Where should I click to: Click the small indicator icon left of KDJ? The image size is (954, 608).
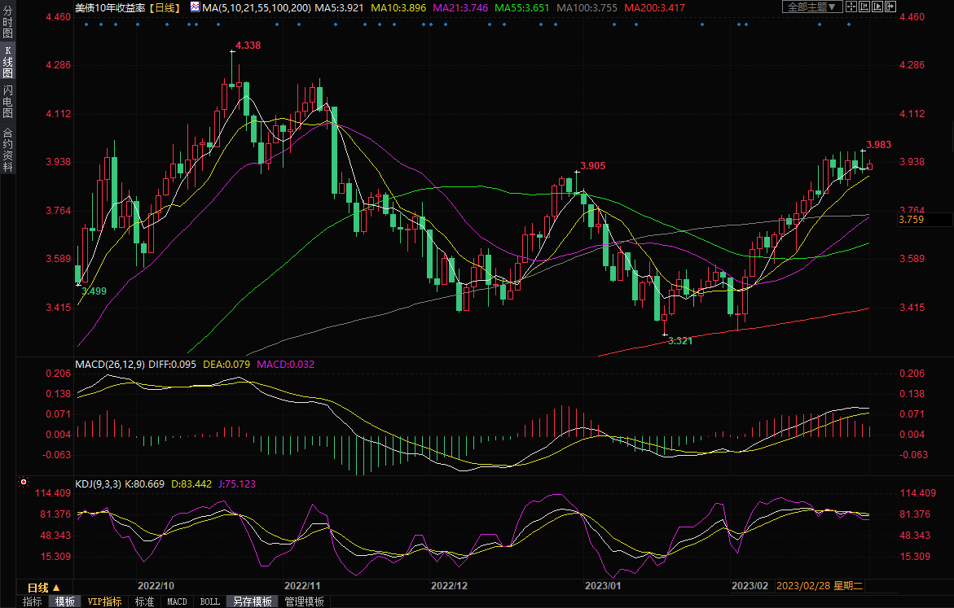click(x=24, y=483)
